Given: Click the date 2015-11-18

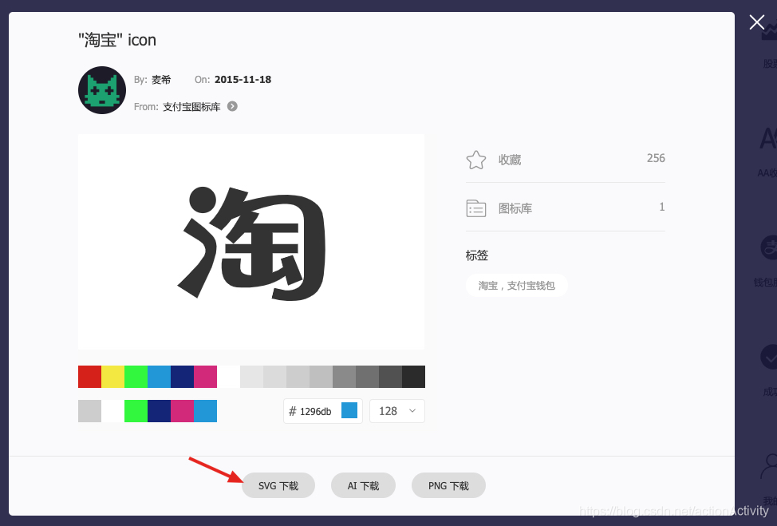Looking at the screenshot, I should pyautogui.click(x=243, y=79).
